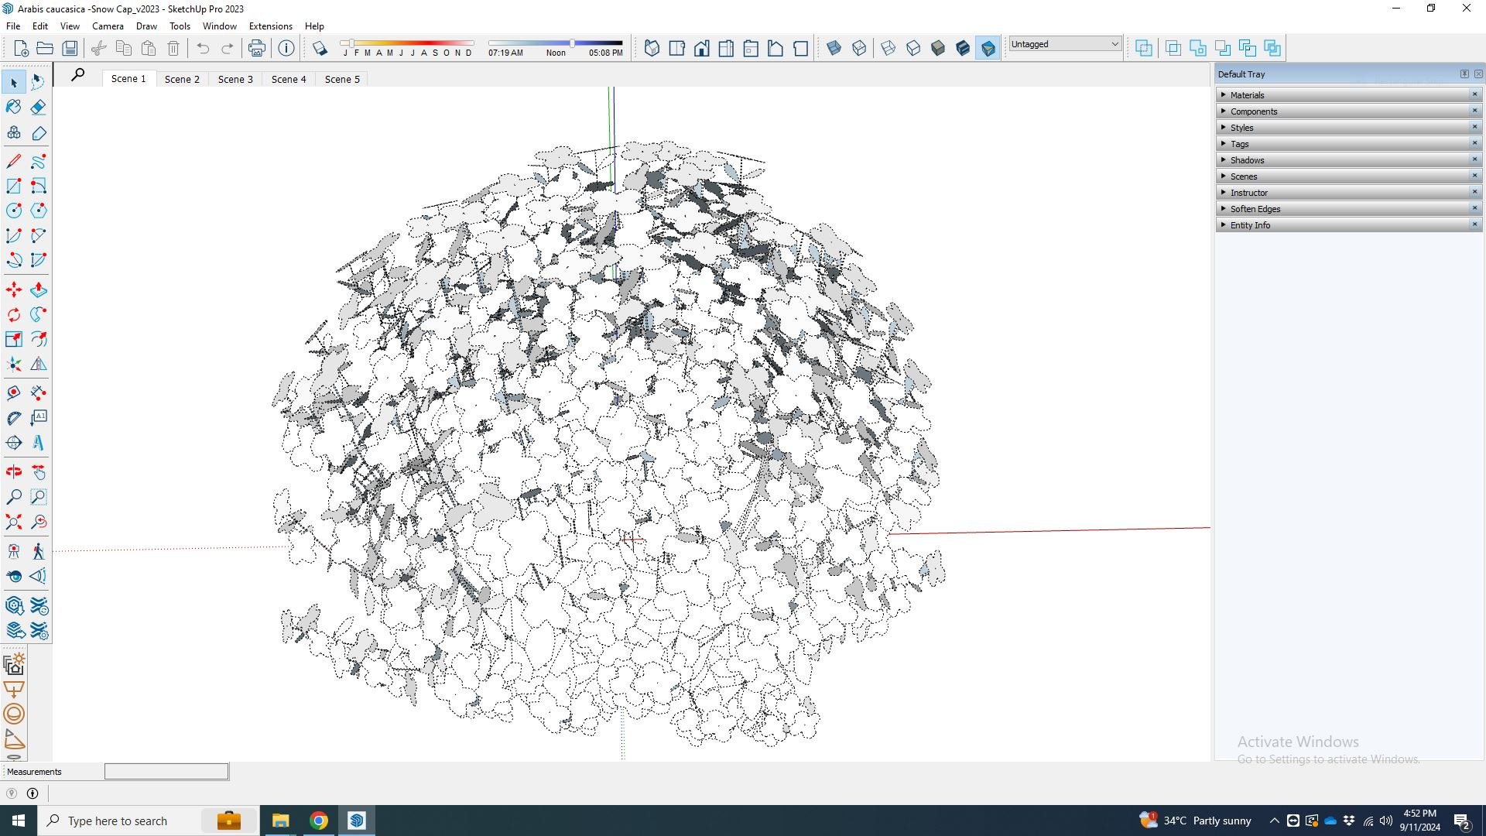
Task: Select the Zoom magnifier tool
Action: tap(14, 497)
